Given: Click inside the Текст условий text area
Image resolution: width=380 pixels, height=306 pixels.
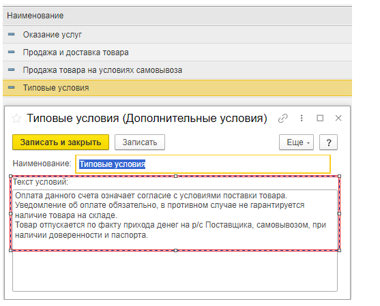Looking at the screenshot, I should 175,241.
